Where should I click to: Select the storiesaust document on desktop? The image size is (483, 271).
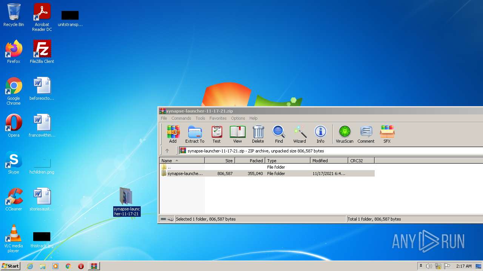pos(42,199)
